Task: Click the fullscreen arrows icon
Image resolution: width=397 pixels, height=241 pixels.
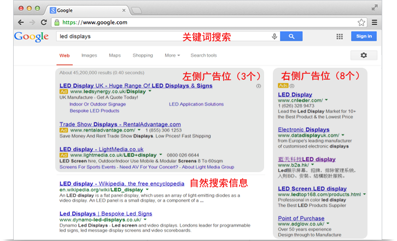Action: tap(375, 7)
